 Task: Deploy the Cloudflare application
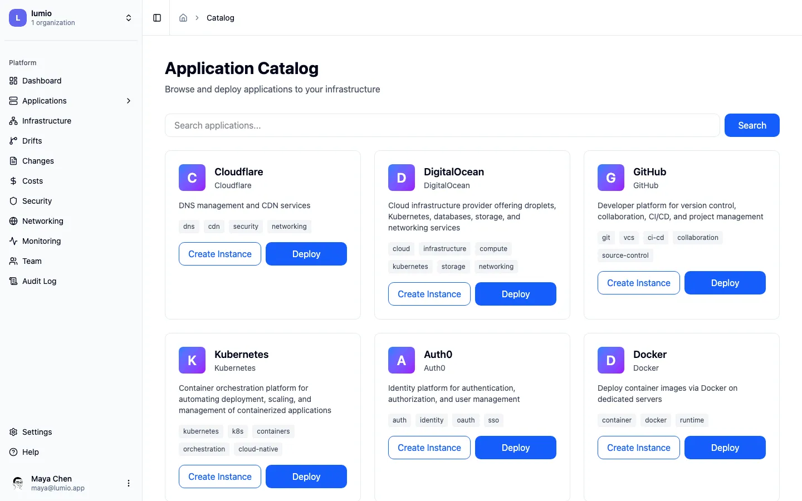click(x=306, y=253)
